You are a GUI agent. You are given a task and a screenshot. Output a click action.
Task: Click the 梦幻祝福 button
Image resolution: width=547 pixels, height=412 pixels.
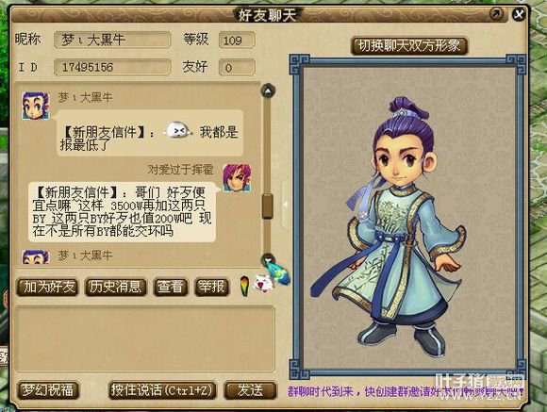point(48,390)
